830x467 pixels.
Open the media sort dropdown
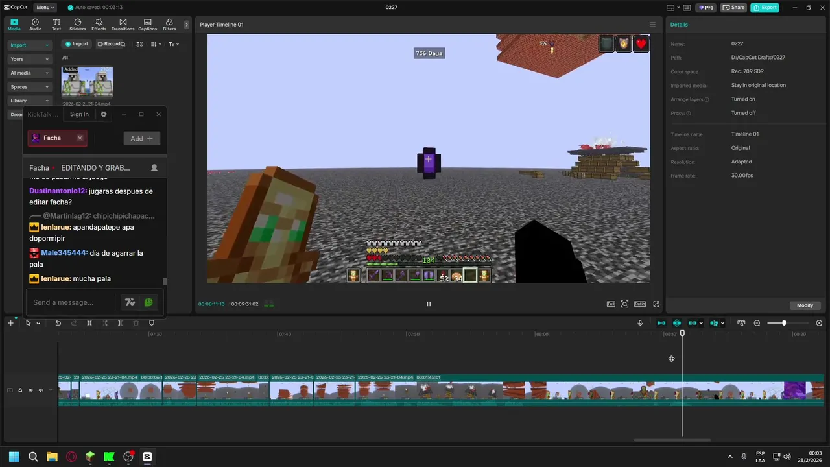point(156,44)
